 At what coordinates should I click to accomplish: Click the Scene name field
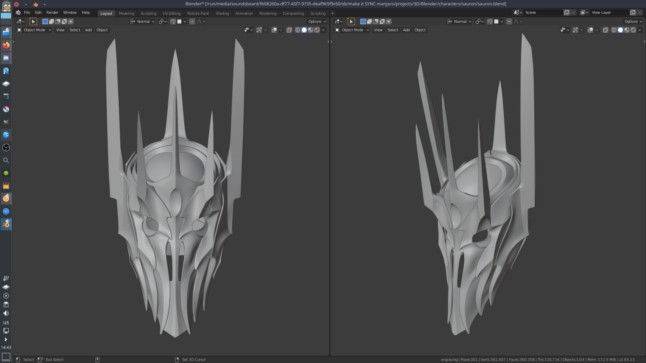543,12
